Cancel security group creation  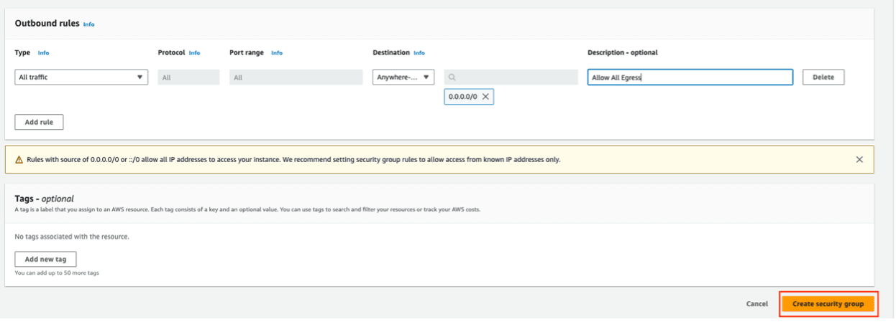pos(756,304)
